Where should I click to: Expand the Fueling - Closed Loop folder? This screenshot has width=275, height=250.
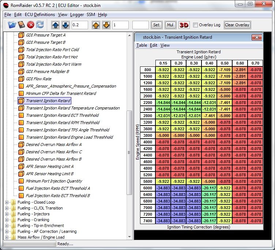(x=7, y=202)
